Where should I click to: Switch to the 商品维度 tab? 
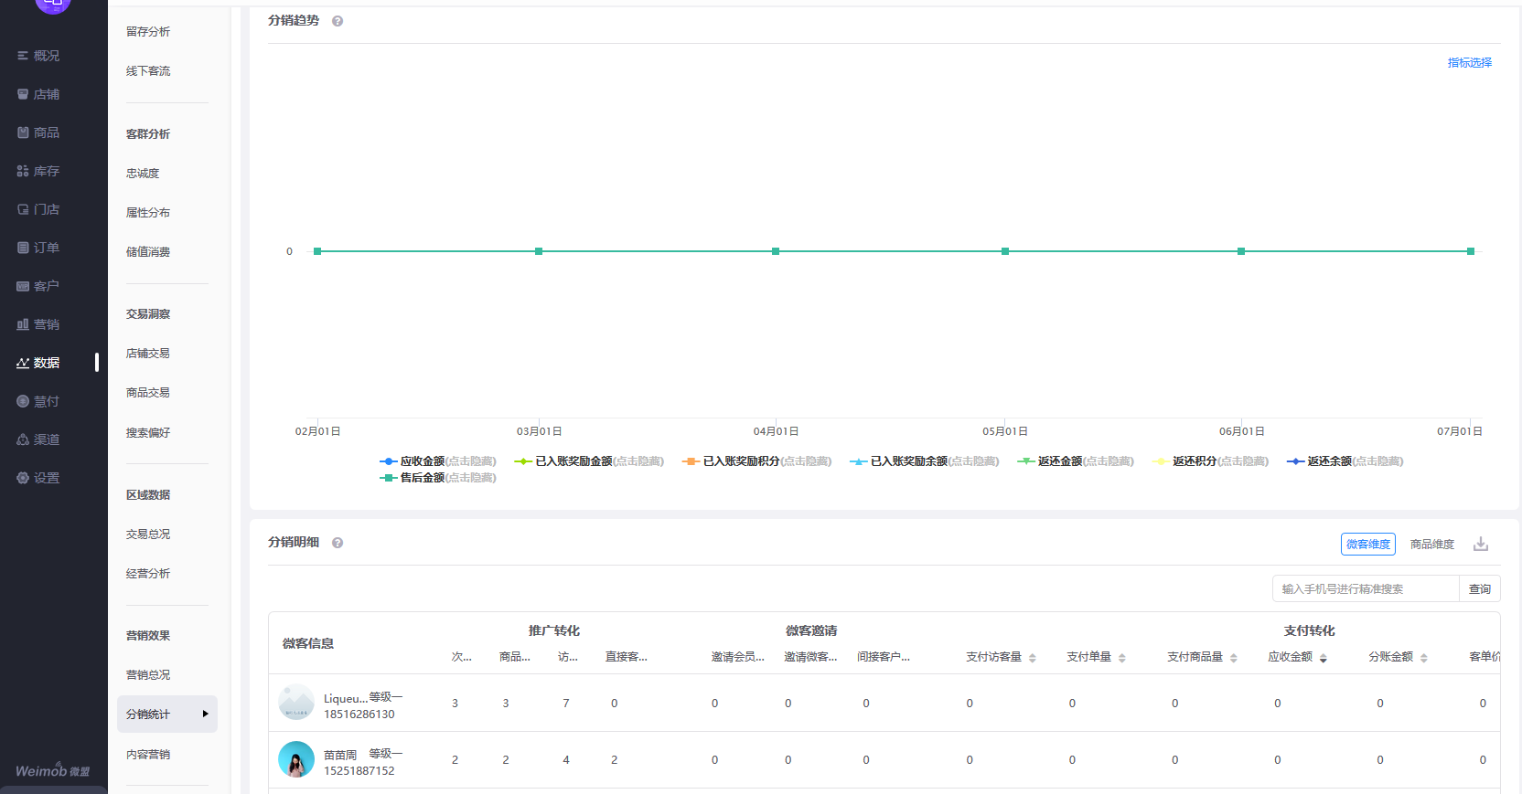coord(1432,545)
